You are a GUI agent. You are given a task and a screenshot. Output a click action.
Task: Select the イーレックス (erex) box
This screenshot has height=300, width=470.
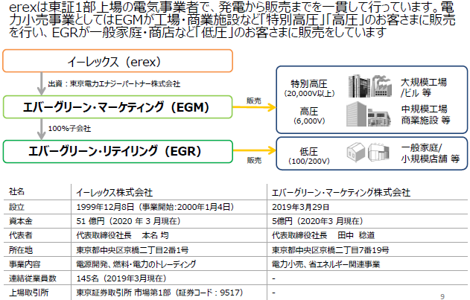point(118,61)
